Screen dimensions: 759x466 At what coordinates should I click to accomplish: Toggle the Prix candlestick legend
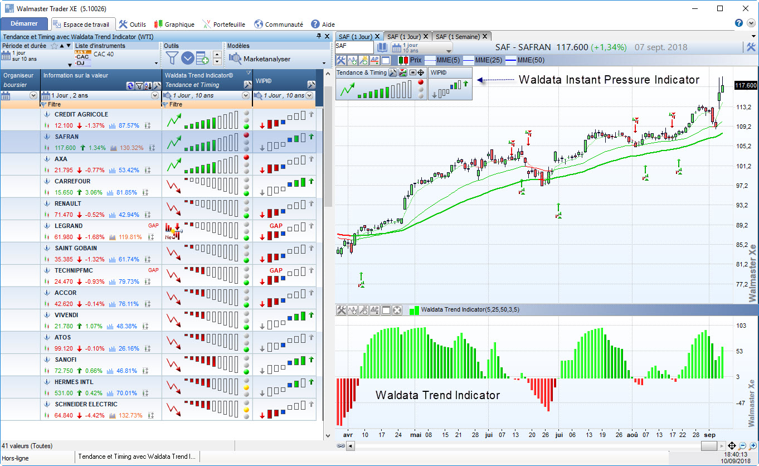coord(411,60)
